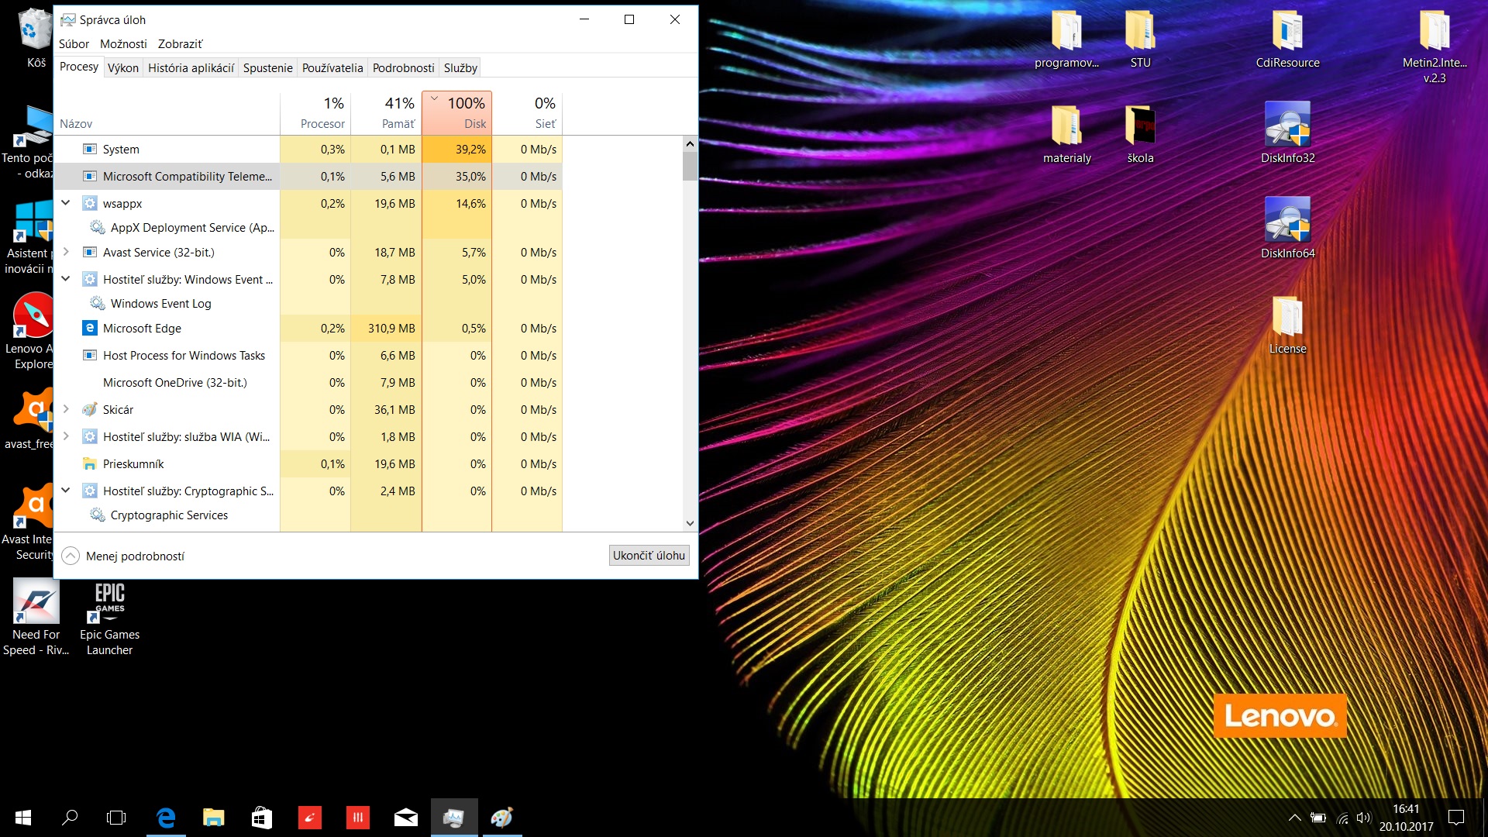Viewport: 1488px width, 837px height.
Task: Open DiskInfo64 desktop shortcut
Action: [1287, 219]
